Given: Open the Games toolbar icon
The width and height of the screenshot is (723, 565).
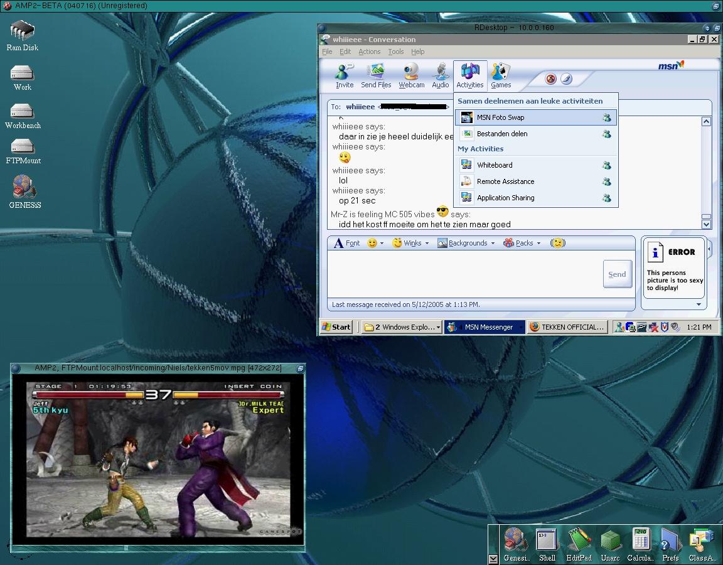Looking at the screenshot, I should (501, 75).
